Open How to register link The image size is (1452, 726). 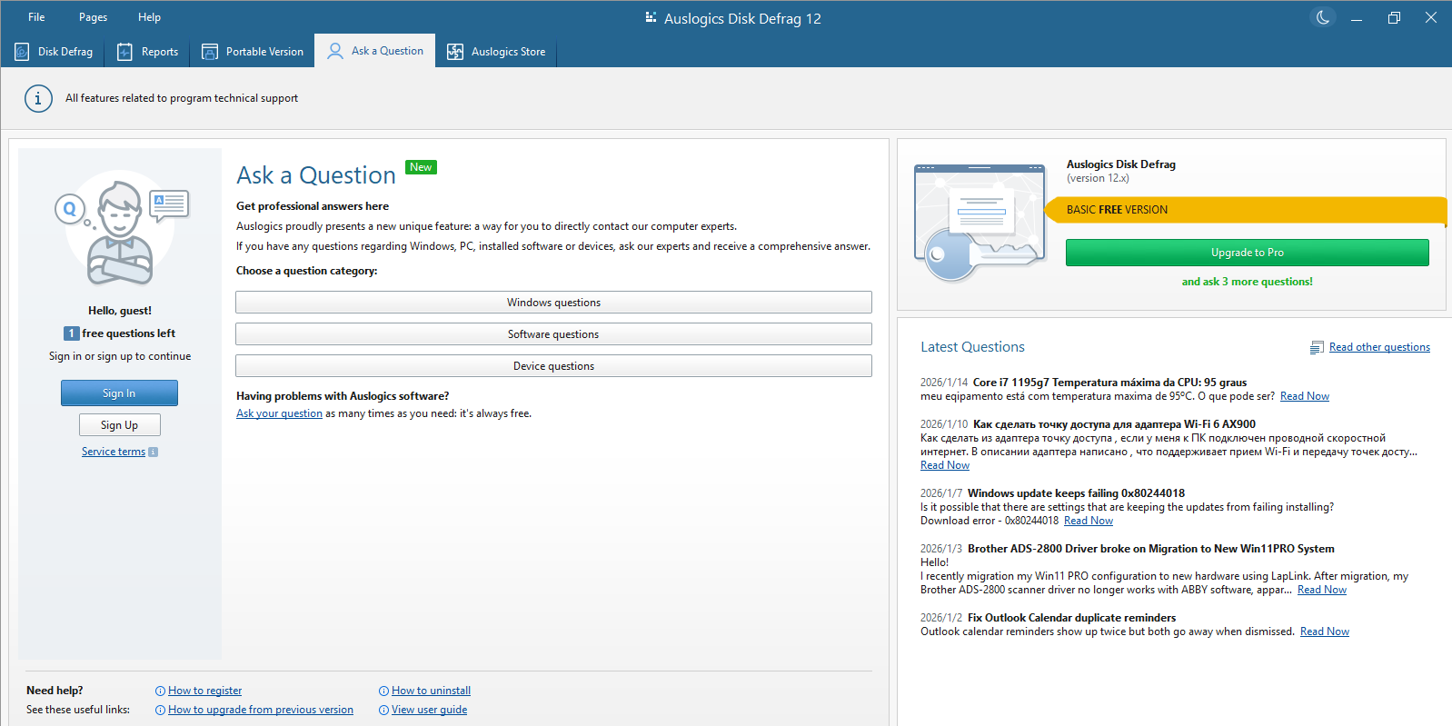tap(204, 691)
